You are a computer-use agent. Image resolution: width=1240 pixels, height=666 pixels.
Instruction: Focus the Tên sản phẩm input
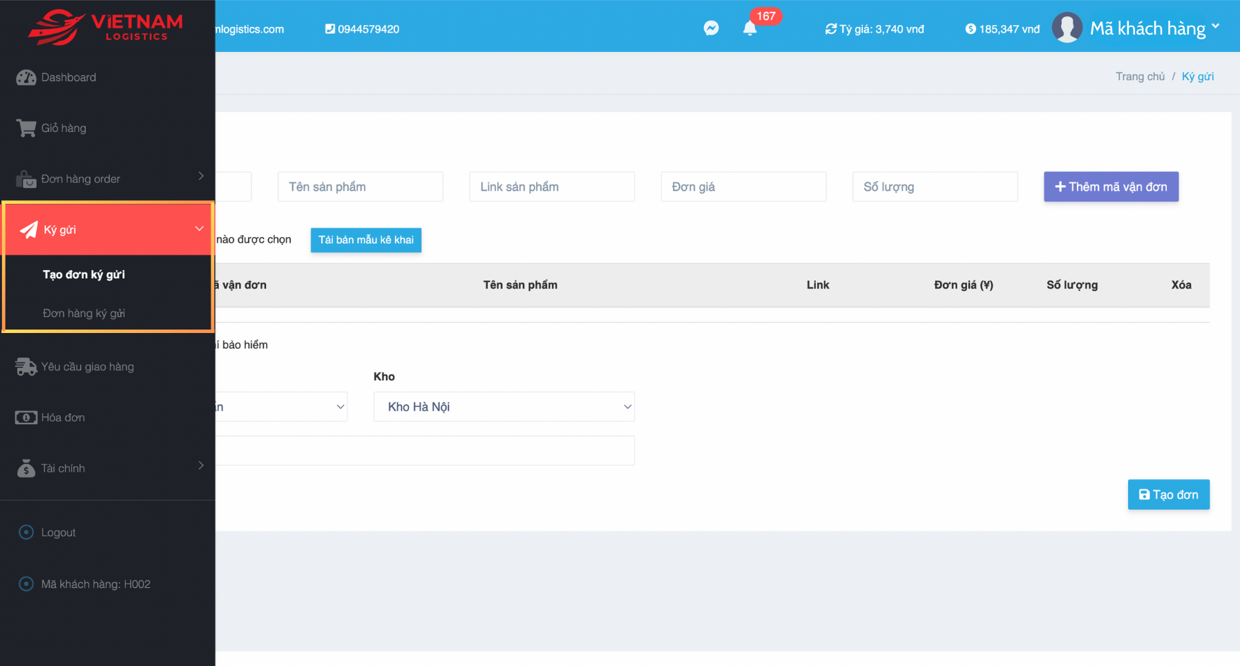(x=361, y=187)
